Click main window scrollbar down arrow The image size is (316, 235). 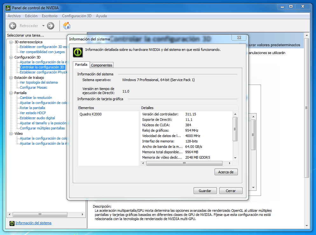306,226
